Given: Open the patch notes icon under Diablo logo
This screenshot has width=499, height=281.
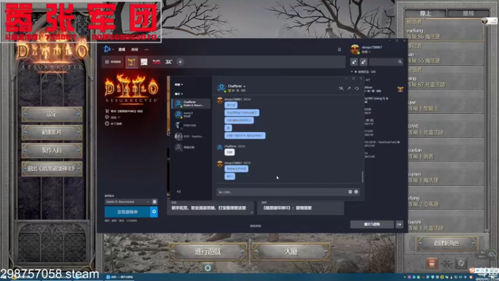Looking at the screenshot, I should pos(114,124).
